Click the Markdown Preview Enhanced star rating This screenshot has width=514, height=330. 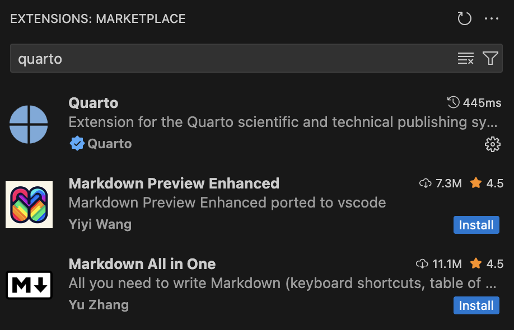(x=487, y=183)
